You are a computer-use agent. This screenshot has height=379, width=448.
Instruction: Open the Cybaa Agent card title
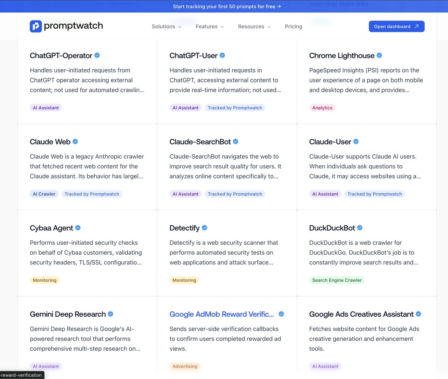point(52,228)
